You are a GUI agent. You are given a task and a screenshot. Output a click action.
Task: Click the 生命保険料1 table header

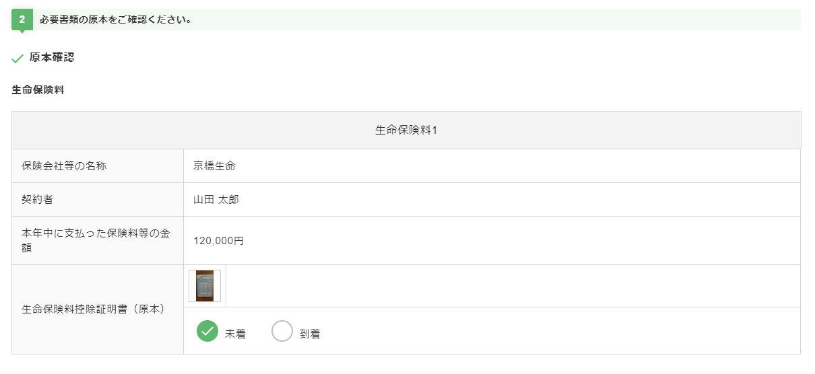pos(406,130)
